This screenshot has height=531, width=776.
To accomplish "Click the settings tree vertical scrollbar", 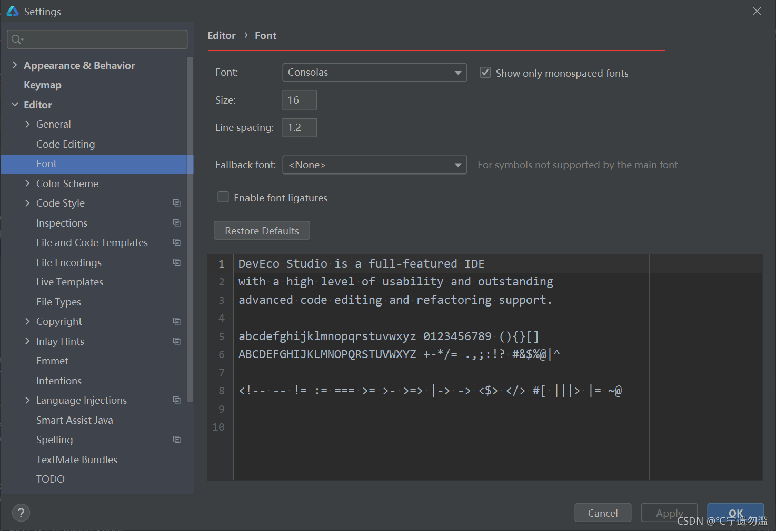I will pyautogui.click(x=190, y=229).
